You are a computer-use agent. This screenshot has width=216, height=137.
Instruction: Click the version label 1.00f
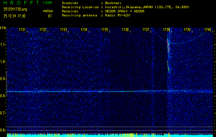coord(47,3)
